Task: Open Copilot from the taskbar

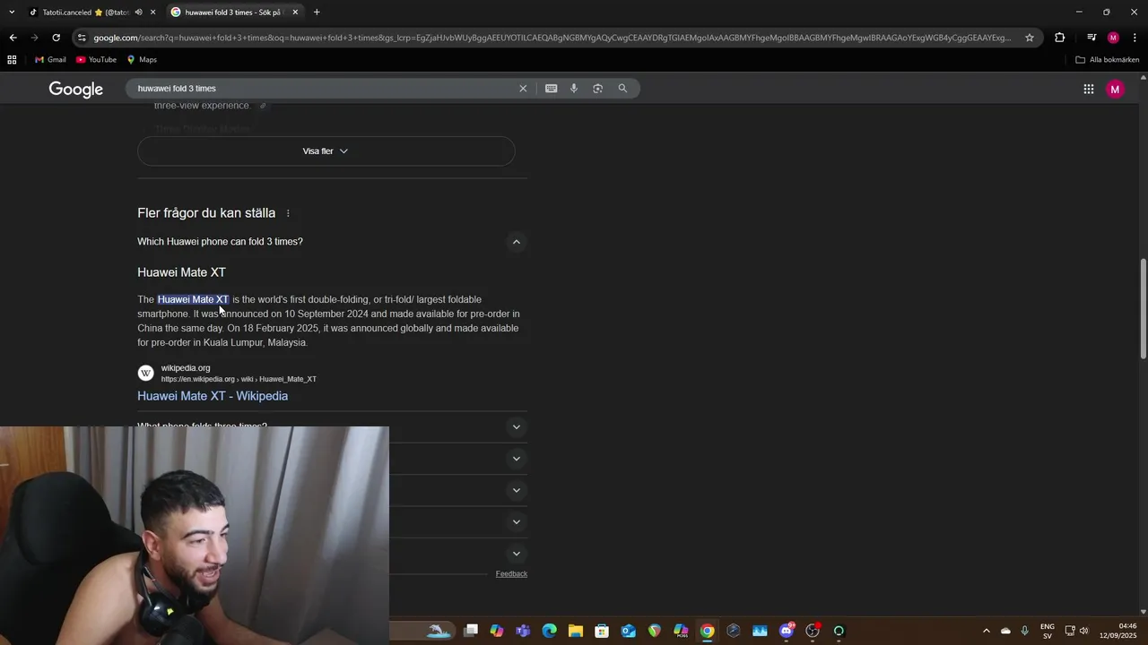Action: 497,631
